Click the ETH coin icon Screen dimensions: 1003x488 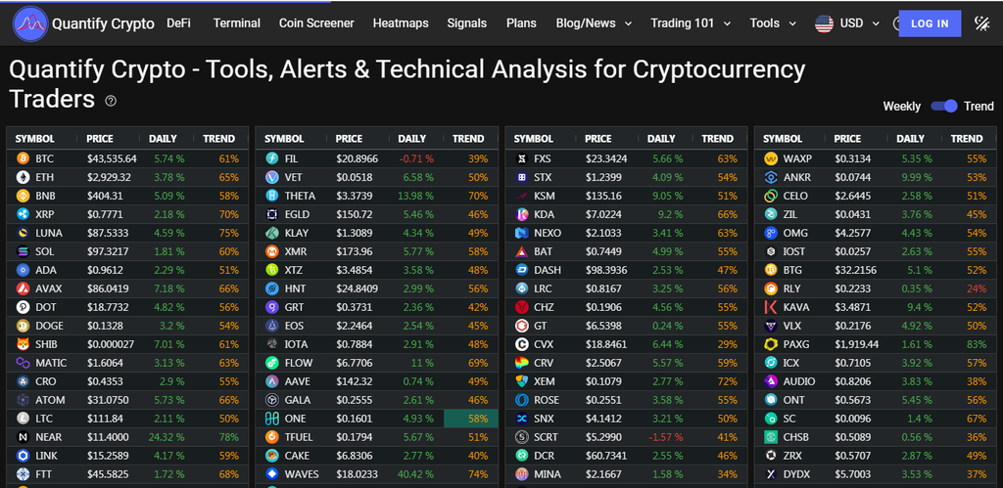tap(24, 177)
